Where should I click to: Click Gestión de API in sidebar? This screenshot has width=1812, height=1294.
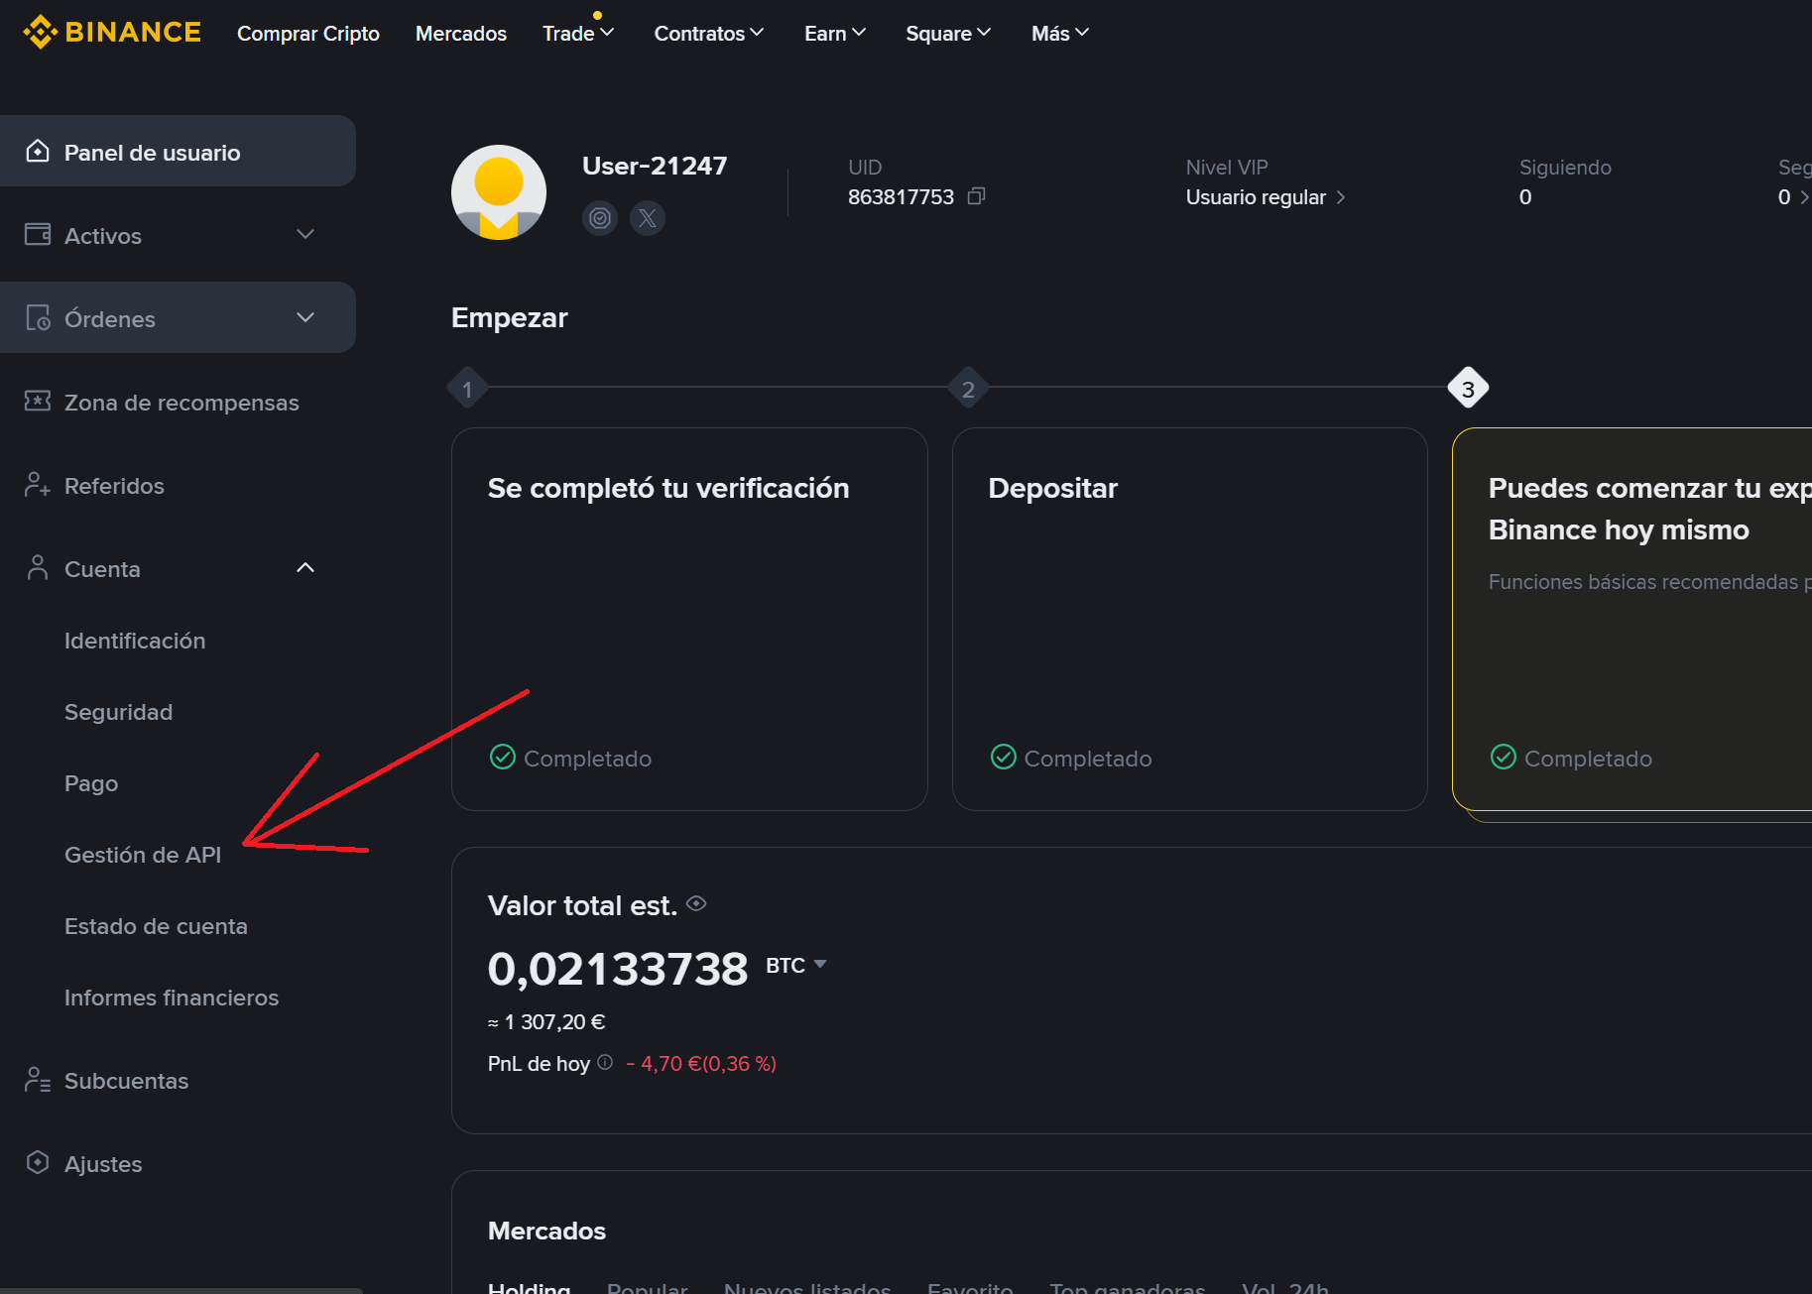point(143,855)
